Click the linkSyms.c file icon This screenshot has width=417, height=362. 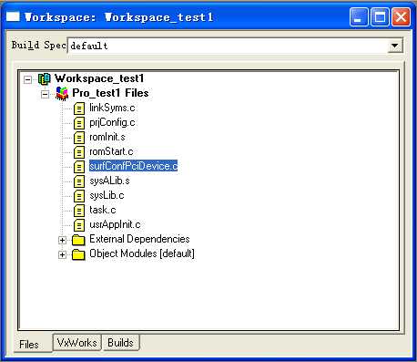(79, 109)
